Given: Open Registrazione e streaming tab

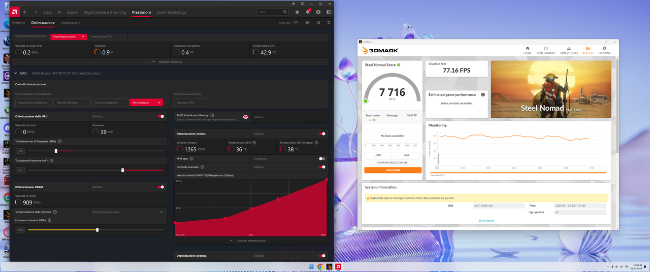Looking at the screenshot, I should pyautogui.click(x=105, y=12).
